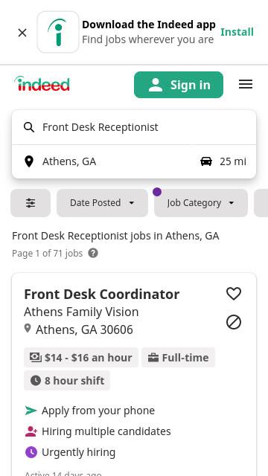The width and height of the screenshot is (268, 476).
Task: Click the location pin icon
Action: (29, 161)
